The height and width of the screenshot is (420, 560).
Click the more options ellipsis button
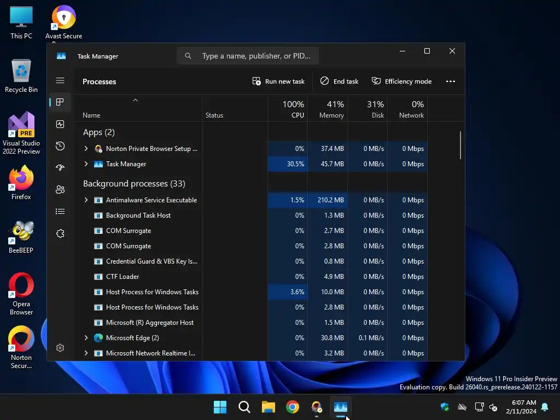pyautogui.click(x=451, y=81)
